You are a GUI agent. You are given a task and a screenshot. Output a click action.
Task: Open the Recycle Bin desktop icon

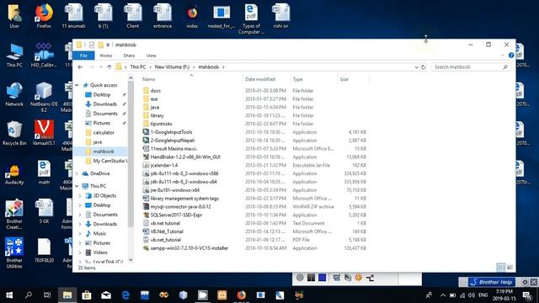14,133
